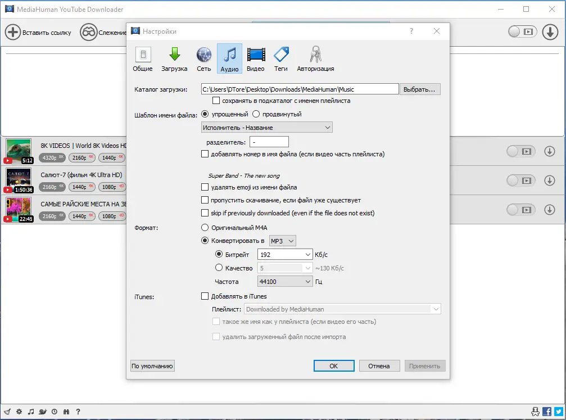This screenshot has height=420, width=566.
Task: Open tracking via the binoculars toolbar icon
Action: (88, 32)
